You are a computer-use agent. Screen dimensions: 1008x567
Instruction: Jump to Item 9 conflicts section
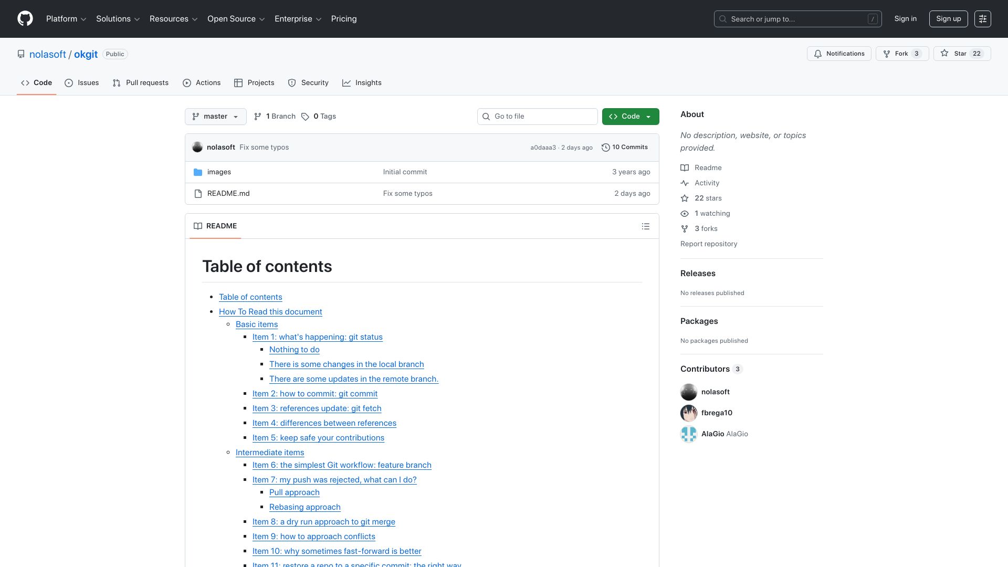(x=314, y=537)
